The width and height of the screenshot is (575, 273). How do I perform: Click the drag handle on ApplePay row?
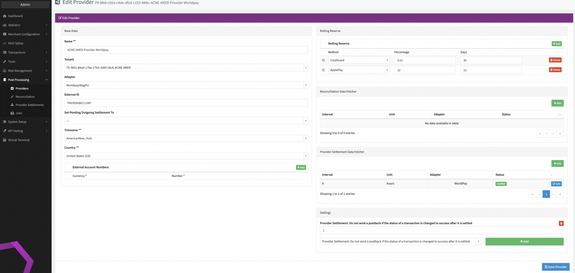click(x=323, y=70)
